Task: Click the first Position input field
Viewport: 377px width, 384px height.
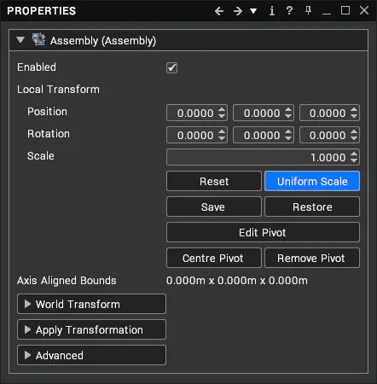Action: [197, 113]
